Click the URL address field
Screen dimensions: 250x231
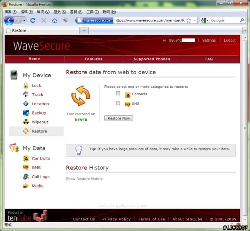tap(149, 20)
